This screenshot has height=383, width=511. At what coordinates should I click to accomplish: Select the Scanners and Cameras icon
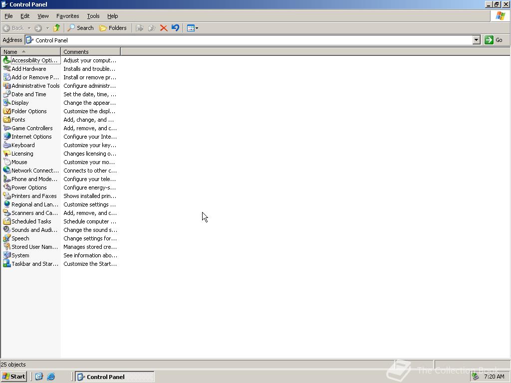[x=6, y=212]
